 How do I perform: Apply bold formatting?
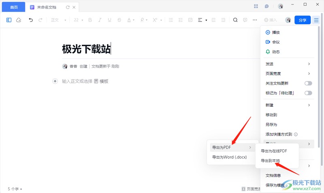(x=90, y=20)
